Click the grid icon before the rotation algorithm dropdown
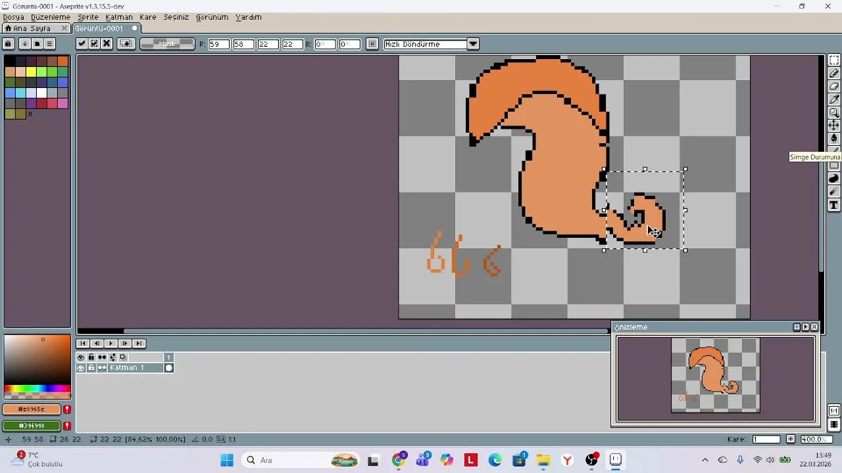The height and width of the screenshot is (473, 842). (372, 44)
